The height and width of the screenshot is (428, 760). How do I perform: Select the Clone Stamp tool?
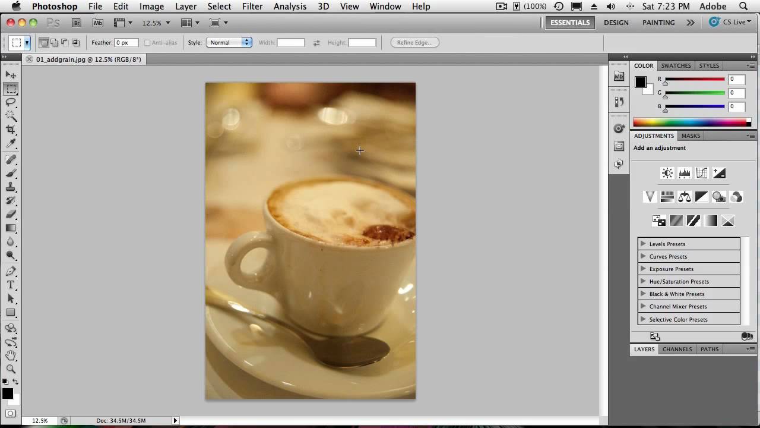(x=11, y=187)
